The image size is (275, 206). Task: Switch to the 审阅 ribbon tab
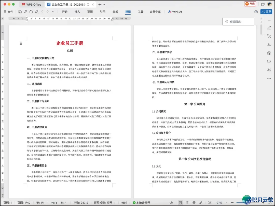click(115, 12)
